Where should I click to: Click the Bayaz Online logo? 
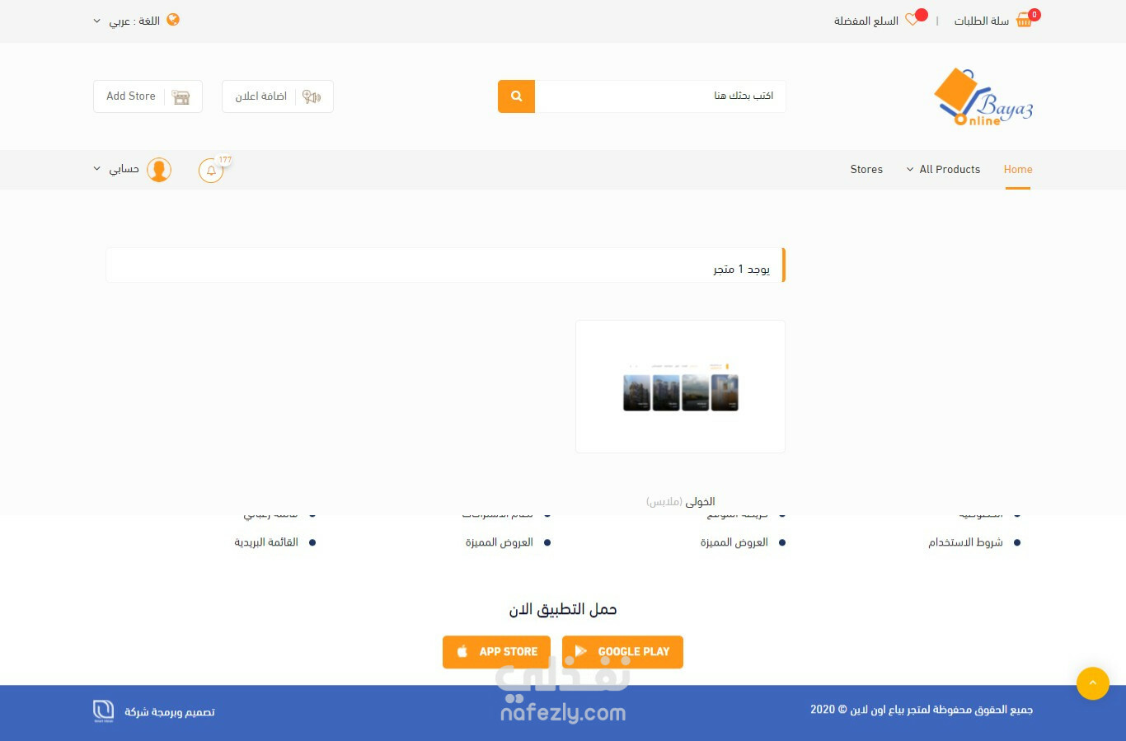click(983, 97)
